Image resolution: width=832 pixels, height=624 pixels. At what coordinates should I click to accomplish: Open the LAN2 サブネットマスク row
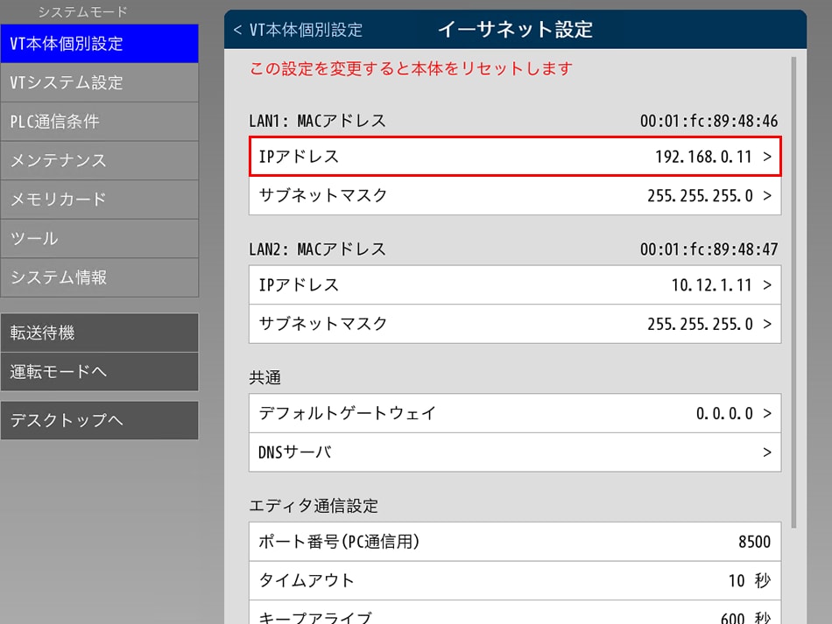coord(515,324)
